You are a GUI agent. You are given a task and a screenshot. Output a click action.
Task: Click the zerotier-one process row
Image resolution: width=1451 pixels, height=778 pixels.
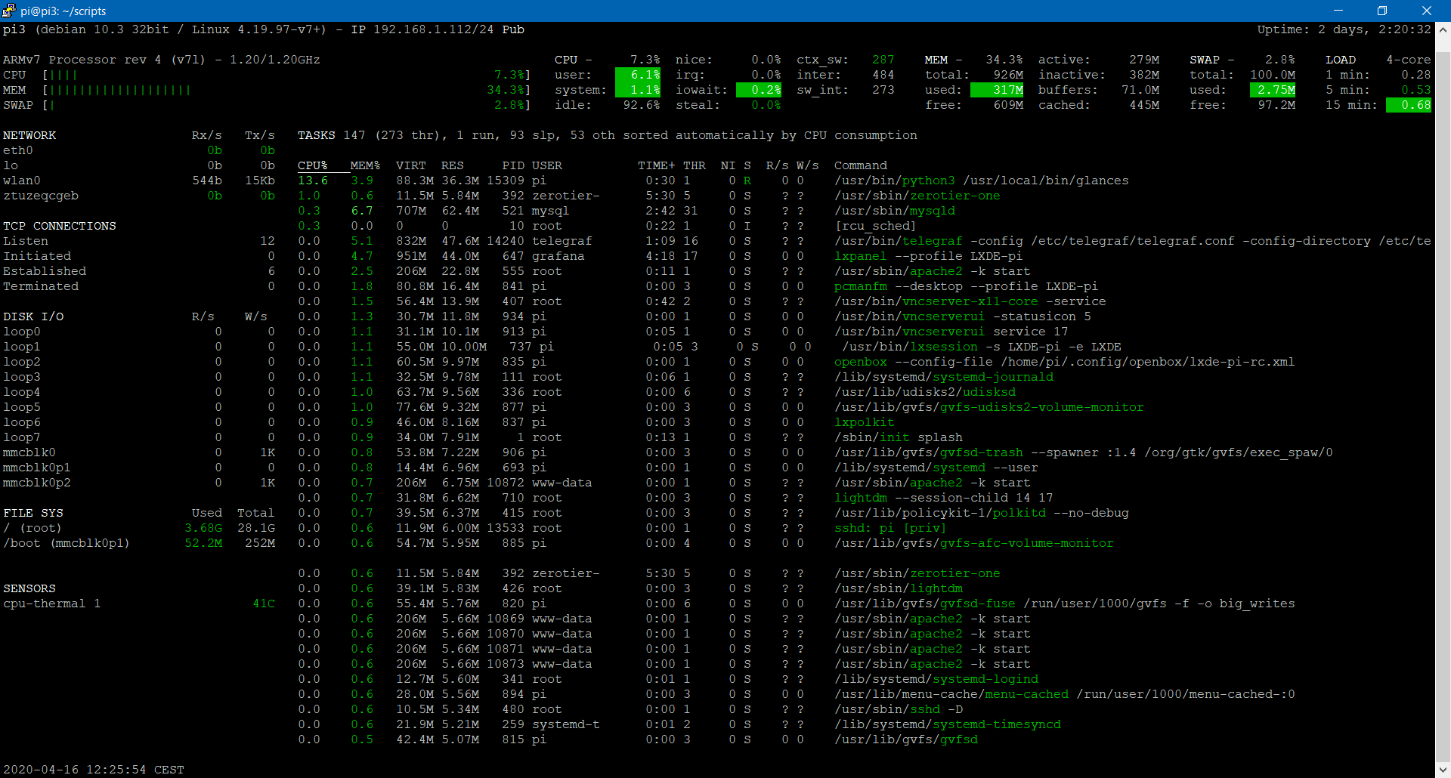917,195
